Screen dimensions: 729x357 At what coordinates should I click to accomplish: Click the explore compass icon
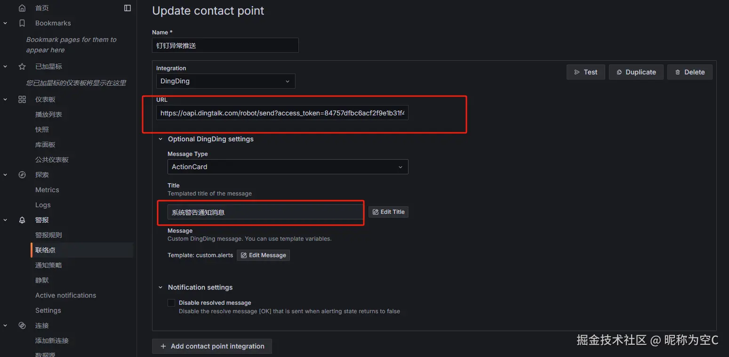pos(22,175)
